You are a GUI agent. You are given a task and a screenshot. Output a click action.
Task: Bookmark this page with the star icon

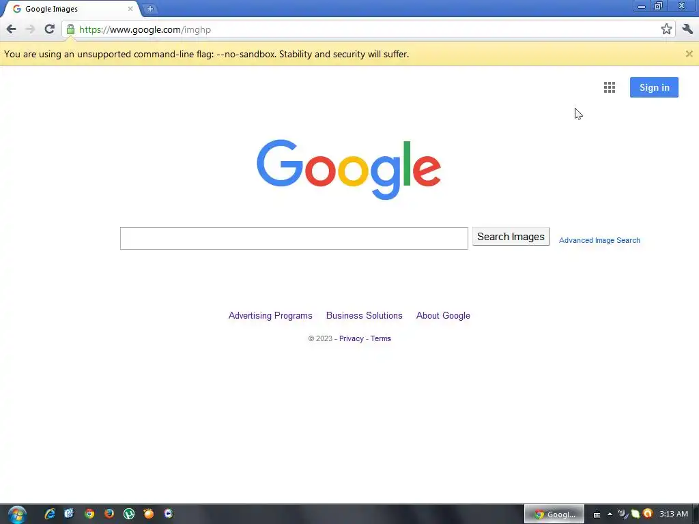(666, 29)
